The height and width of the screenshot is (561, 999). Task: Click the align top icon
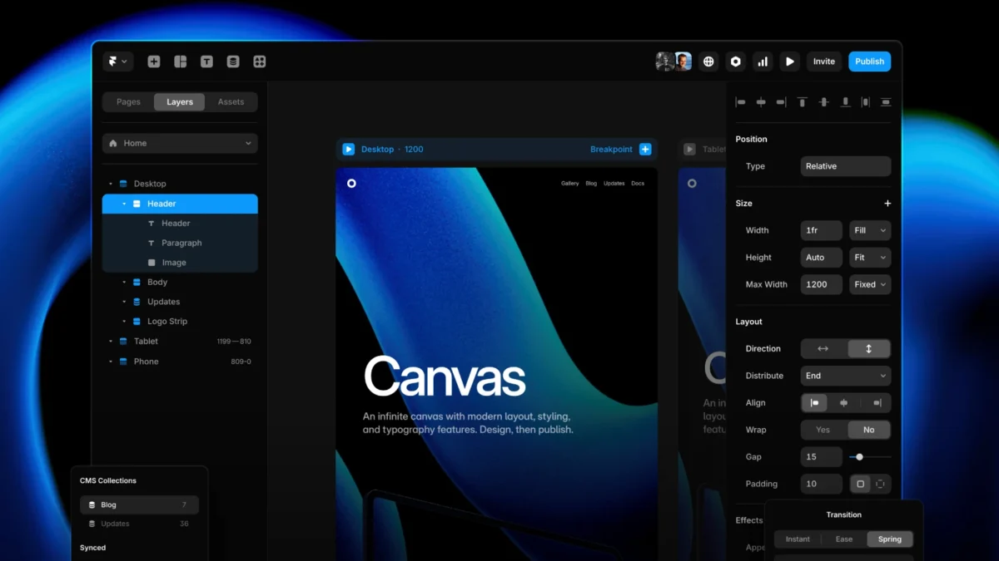802,101
